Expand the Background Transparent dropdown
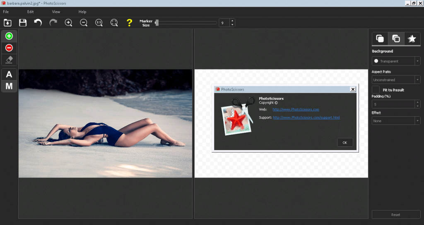 pyautogui.click(x=396, y=61)
